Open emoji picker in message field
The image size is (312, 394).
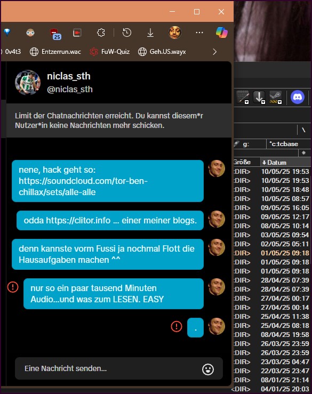[208, 369]
